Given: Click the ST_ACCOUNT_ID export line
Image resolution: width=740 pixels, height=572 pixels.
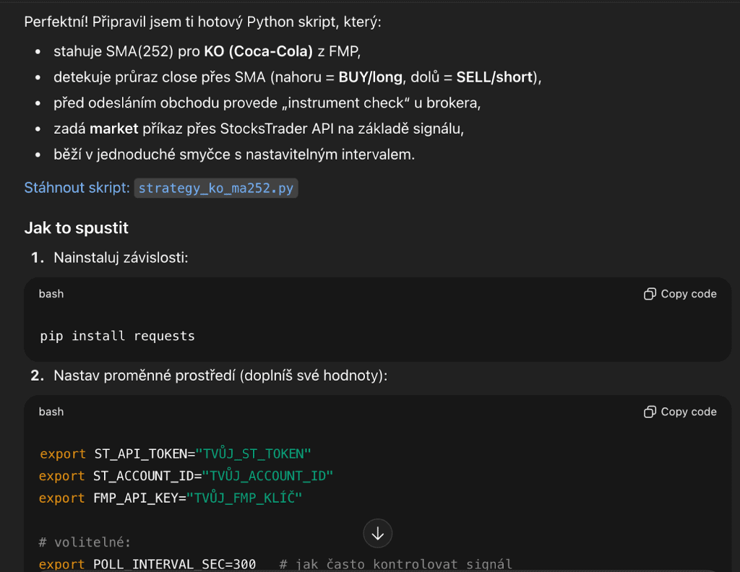Looking at the screenshot, I should (186, 476).
